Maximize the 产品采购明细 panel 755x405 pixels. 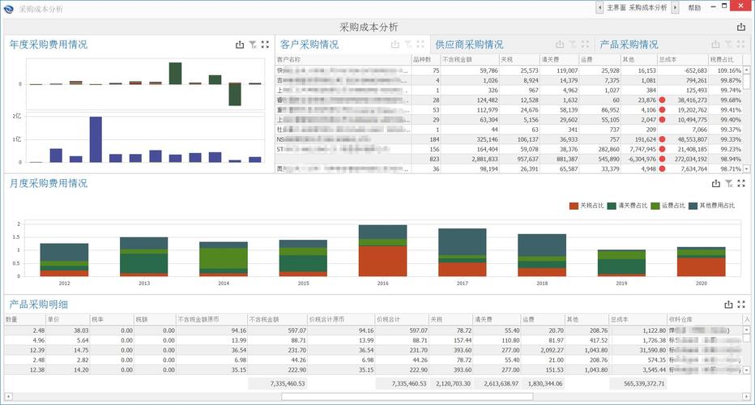coord(741,305)
